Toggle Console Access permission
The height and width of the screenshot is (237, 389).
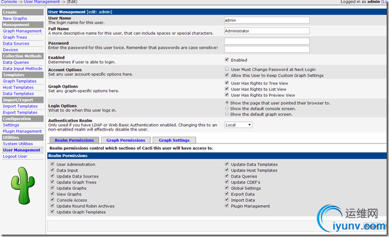(52, 199)
